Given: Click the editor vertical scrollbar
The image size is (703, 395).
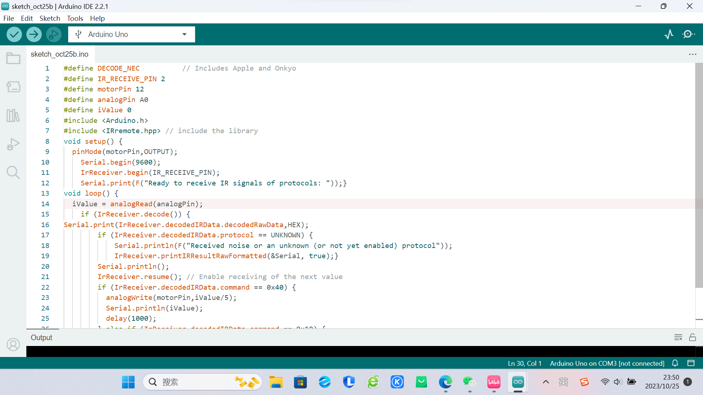Looking at the screenshot, I should [x=699, y=176].
